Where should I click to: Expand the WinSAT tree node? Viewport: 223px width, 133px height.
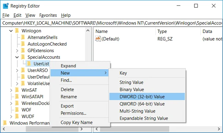pyautogui.click(x=11, y=90)
